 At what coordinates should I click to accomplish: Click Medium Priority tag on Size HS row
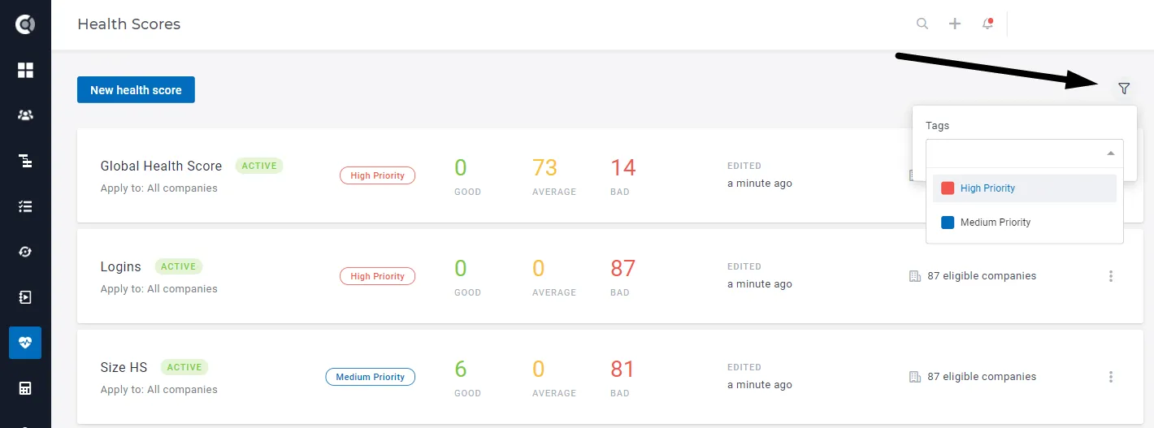[371, 377]
